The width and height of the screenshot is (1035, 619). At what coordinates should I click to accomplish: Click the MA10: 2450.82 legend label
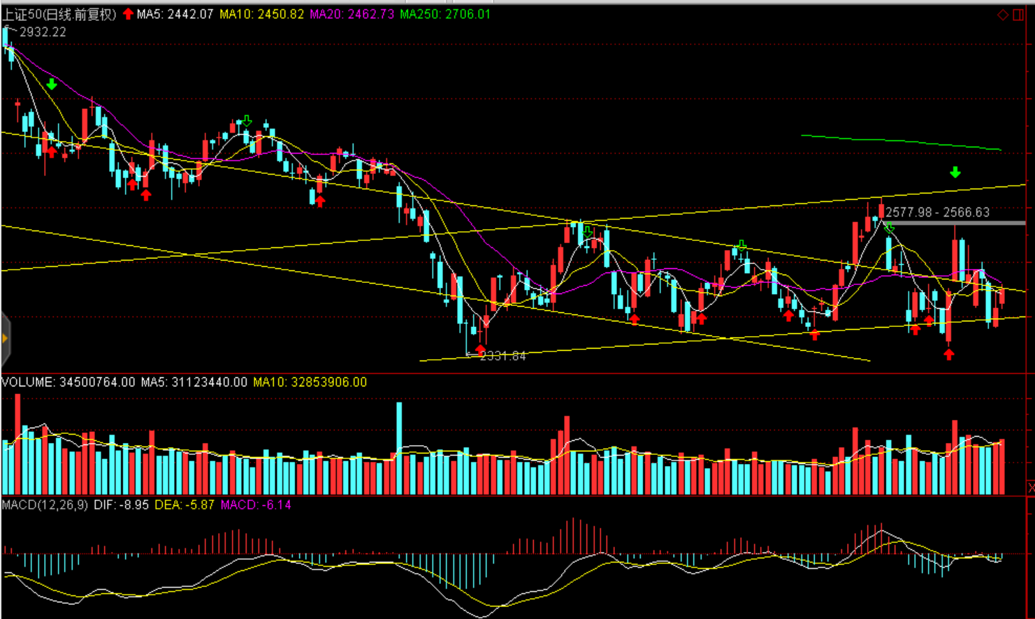261,14
